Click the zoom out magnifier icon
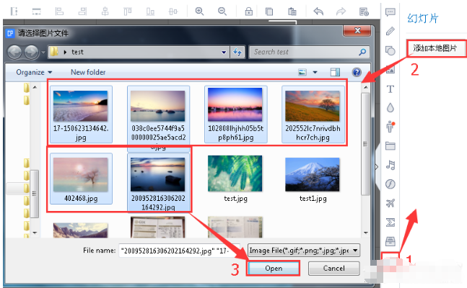The height and width of the screenshot is (288, 467). [x=222, y=12]
